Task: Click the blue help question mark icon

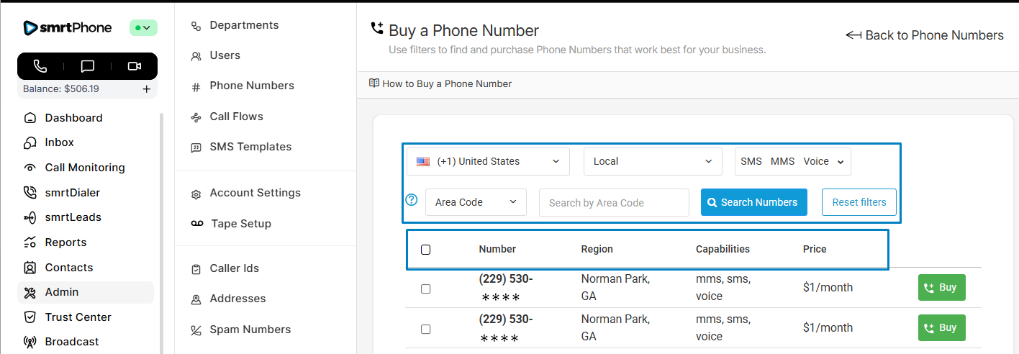Action: [412, 200]
